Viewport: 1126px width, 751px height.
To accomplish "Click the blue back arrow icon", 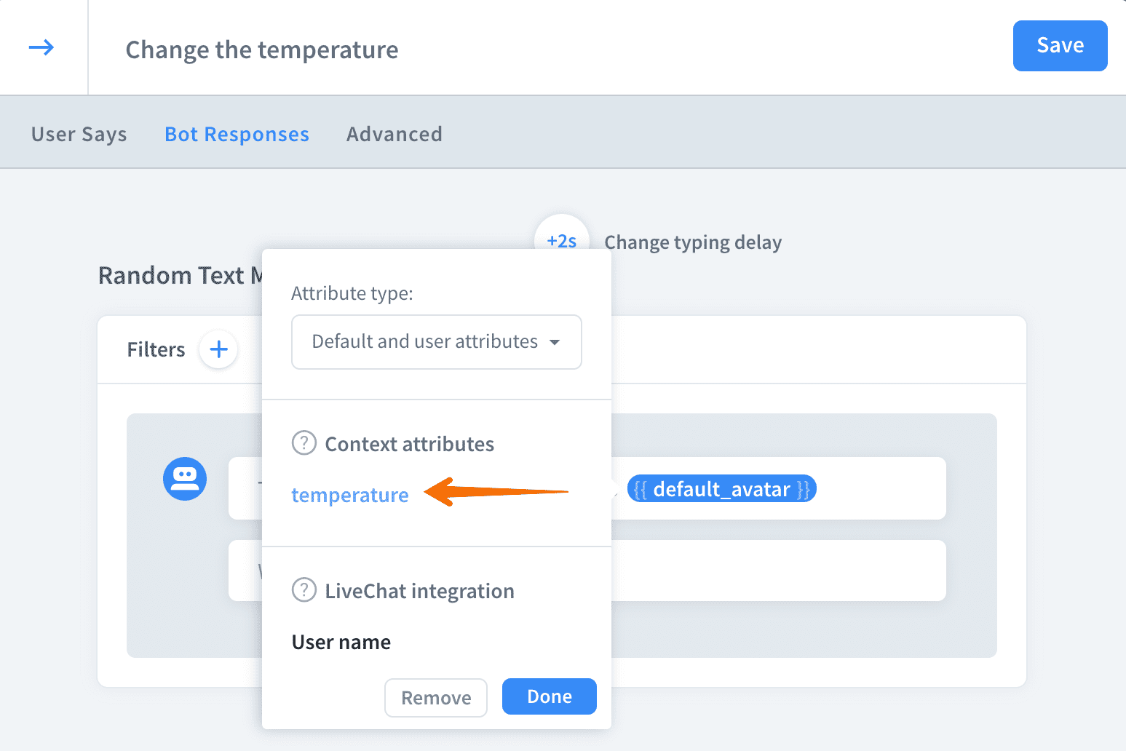I will [41, 48].
